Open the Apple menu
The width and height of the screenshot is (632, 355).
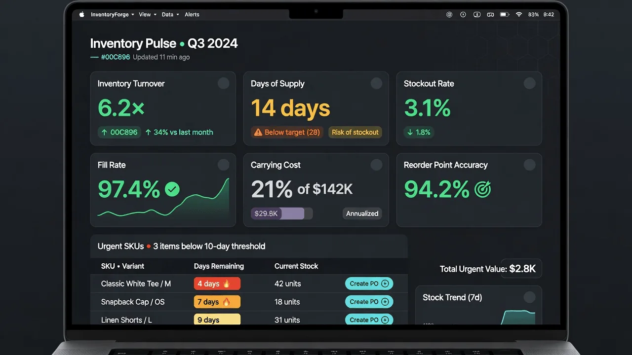point(82,15)
